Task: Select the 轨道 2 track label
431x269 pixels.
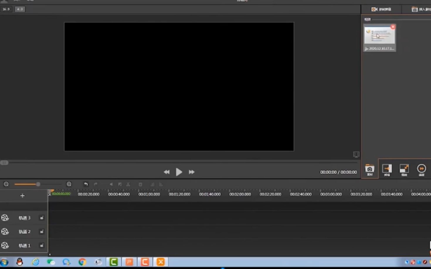Action: pyautogui.click(x=25, y=232)
